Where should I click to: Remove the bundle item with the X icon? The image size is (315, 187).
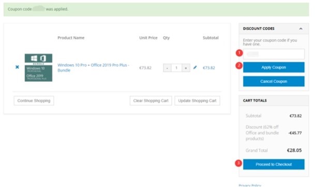click(x=17, y=67)
